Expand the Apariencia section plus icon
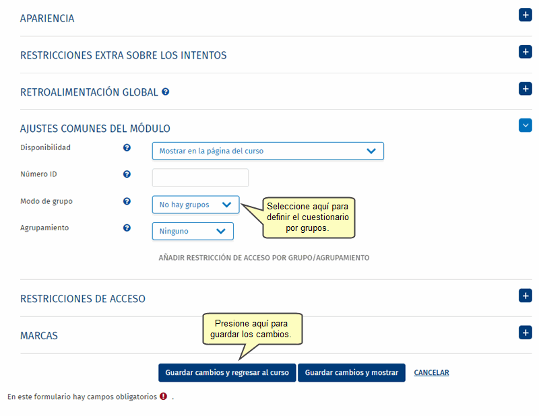This screenshot has width=539, height=416. pos(525,15)
